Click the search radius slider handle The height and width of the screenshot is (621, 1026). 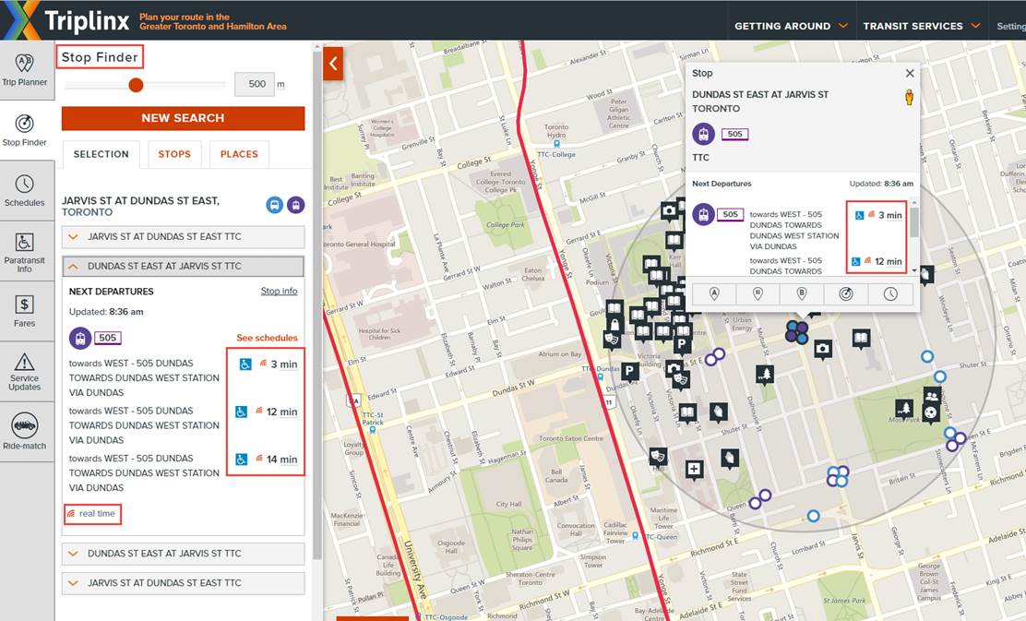pos(137,85)
